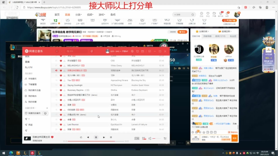278x156 pixels.
Task: Click the NetEase user avatar
Action: click(x=107, y=51)
